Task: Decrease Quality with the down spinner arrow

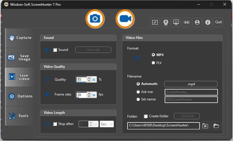Action: coord(89,81)
